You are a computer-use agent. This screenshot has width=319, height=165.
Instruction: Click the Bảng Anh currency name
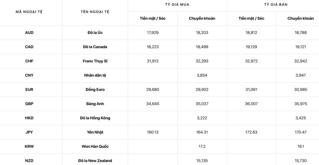point(95,104)
